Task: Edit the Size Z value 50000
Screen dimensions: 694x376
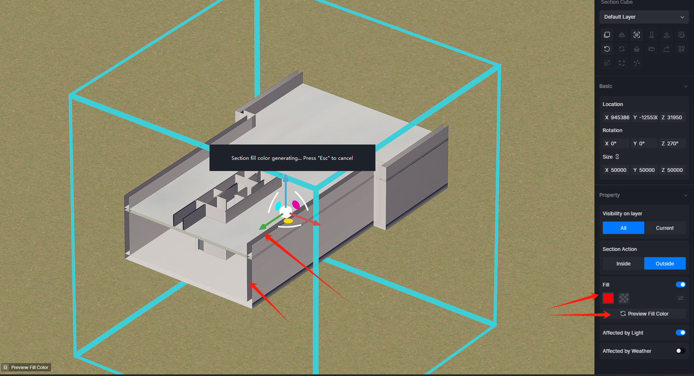Action: 673,170
